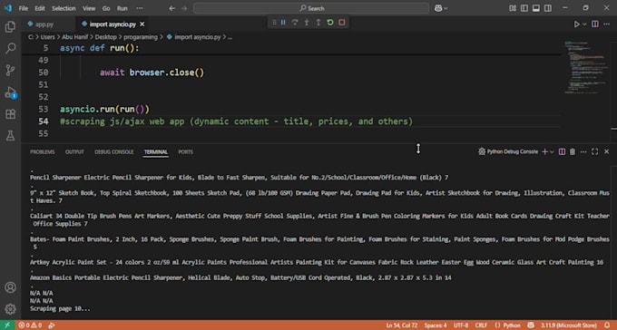
Task: Open Run and Debug view
Action: pyautogui.click(x=10, y=92)
